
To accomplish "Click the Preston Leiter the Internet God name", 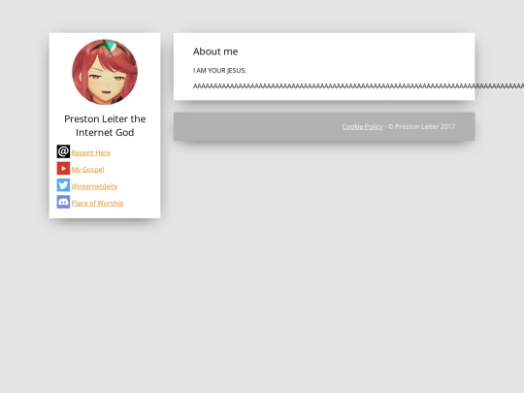I will pos(105,125).
